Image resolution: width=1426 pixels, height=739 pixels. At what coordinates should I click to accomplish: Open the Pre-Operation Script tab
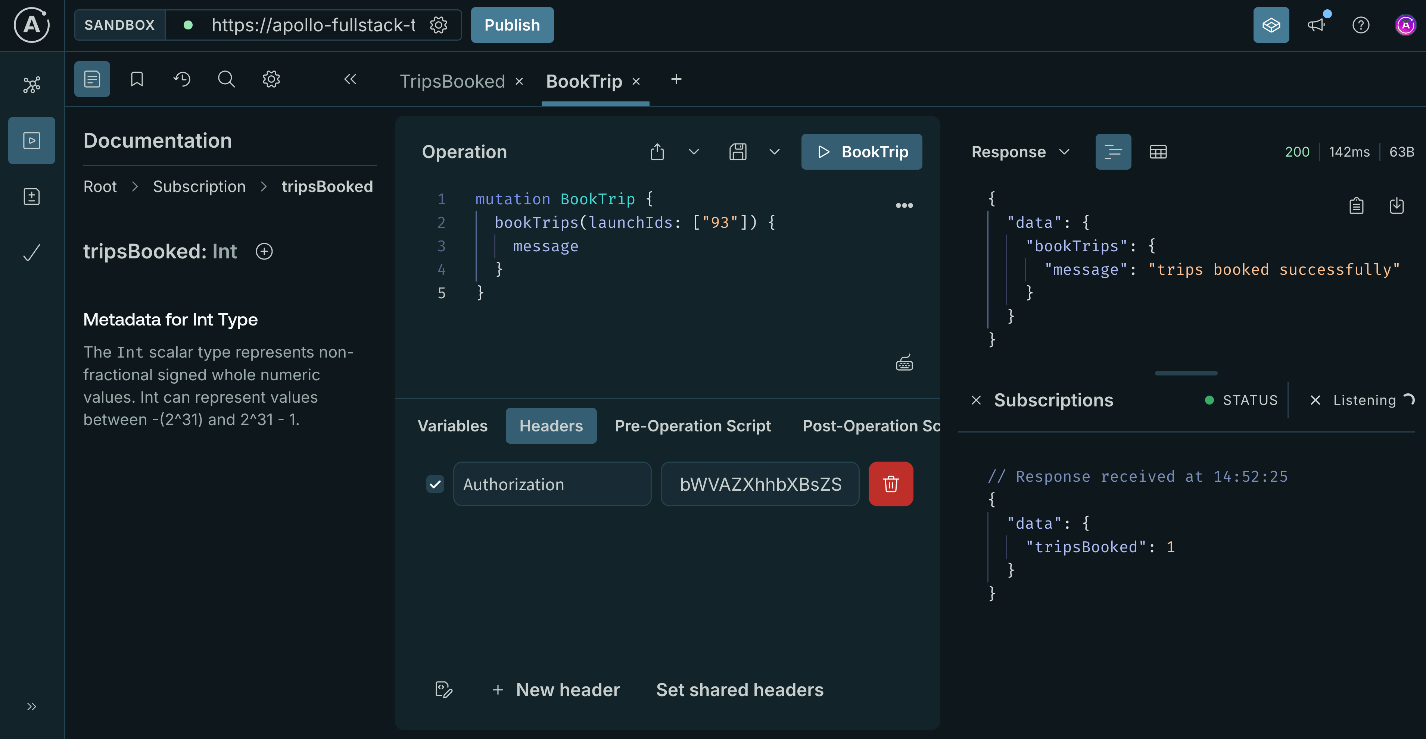coord(693,425)
